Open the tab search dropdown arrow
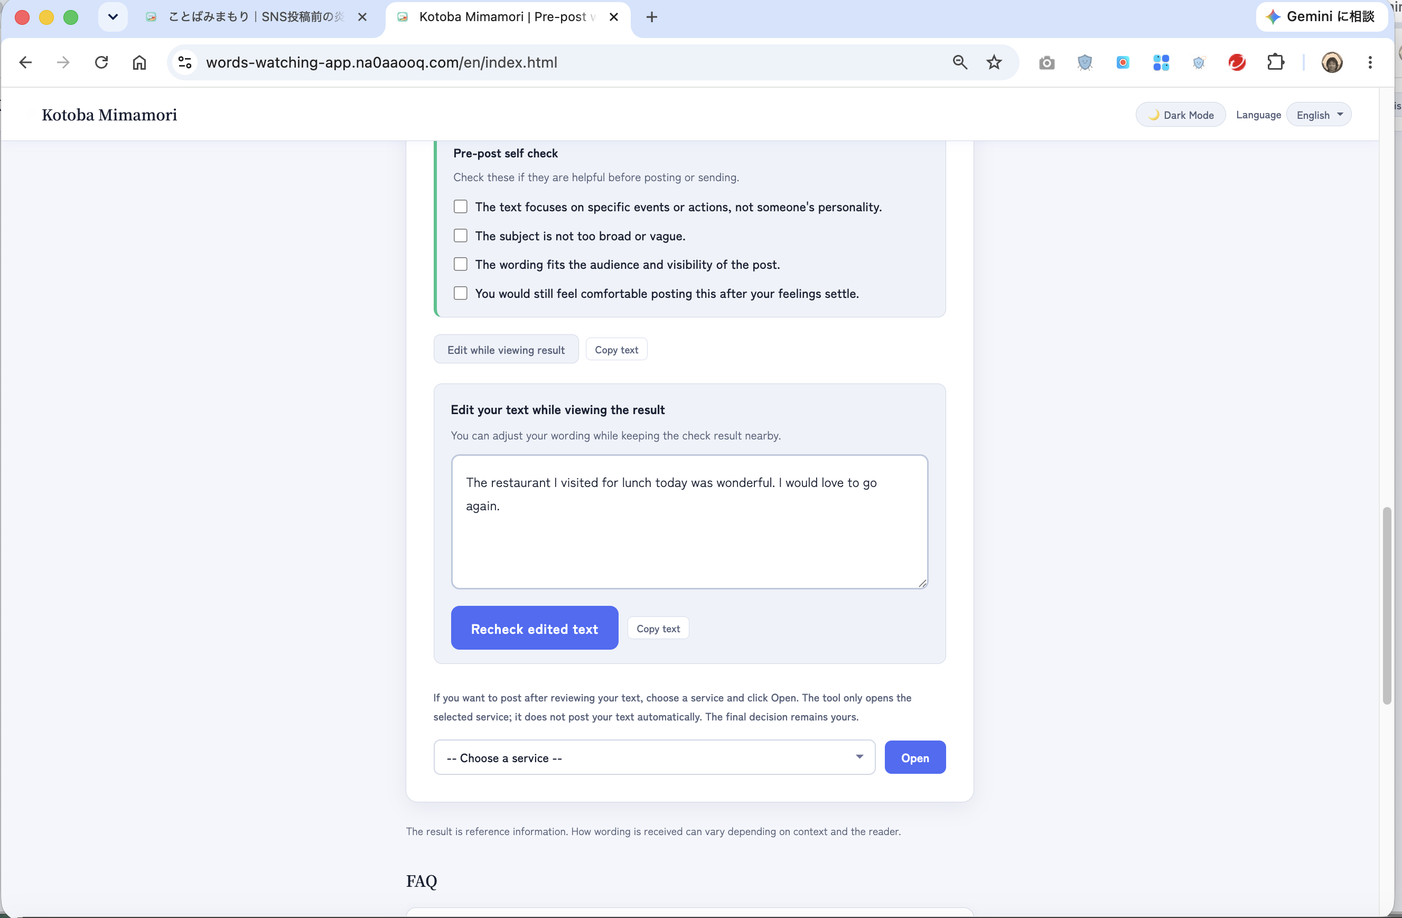 [x=113, y=17]
